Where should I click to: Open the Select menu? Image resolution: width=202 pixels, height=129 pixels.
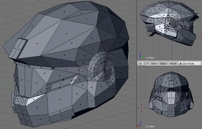163,64
